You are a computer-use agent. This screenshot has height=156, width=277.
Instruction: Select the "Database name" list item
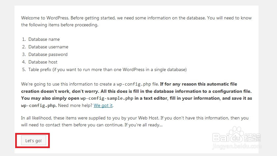click(x=44, y=39)
